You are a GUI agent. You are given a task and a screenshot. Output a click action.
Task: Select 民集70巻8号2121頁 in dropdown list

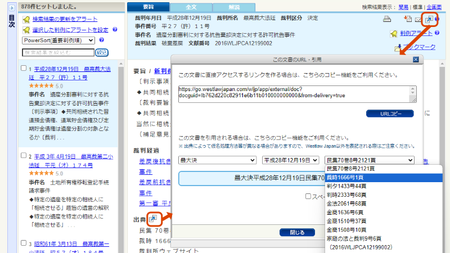384,169
